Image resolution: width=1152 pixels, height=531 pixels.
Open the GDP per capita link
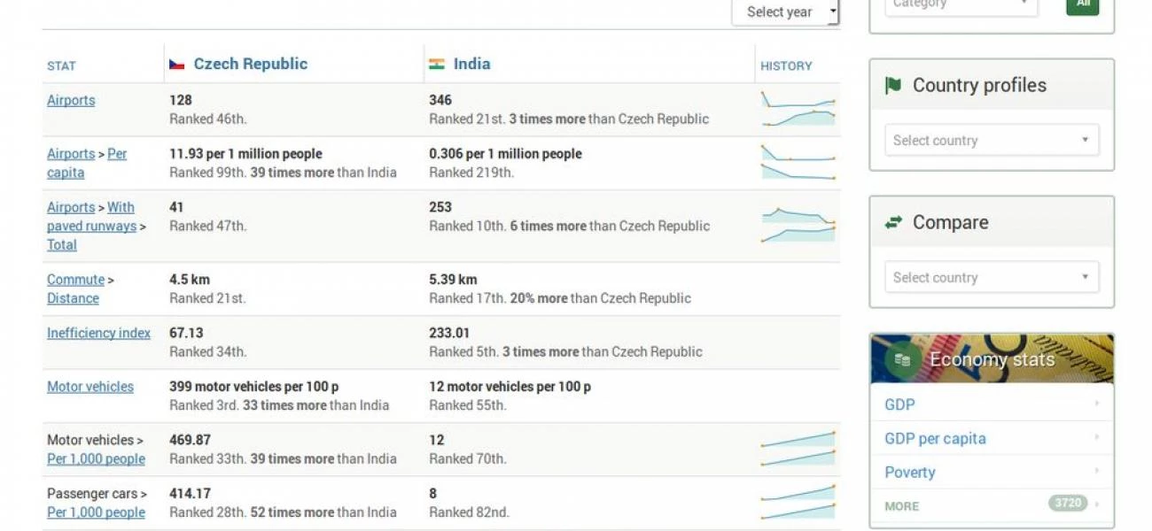point(936,438)
